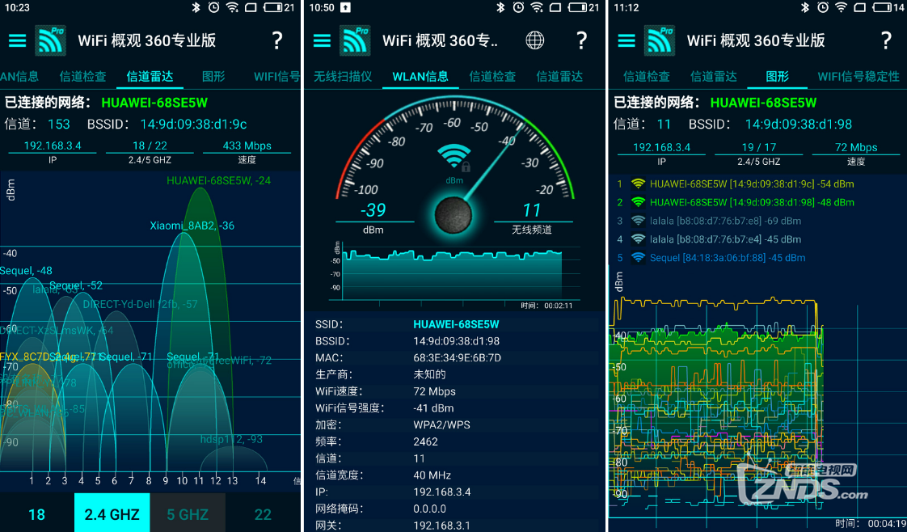The image size is (907, 532).
Task: Tap upload notification icon next to 10:50
Action: coord(345,7)
